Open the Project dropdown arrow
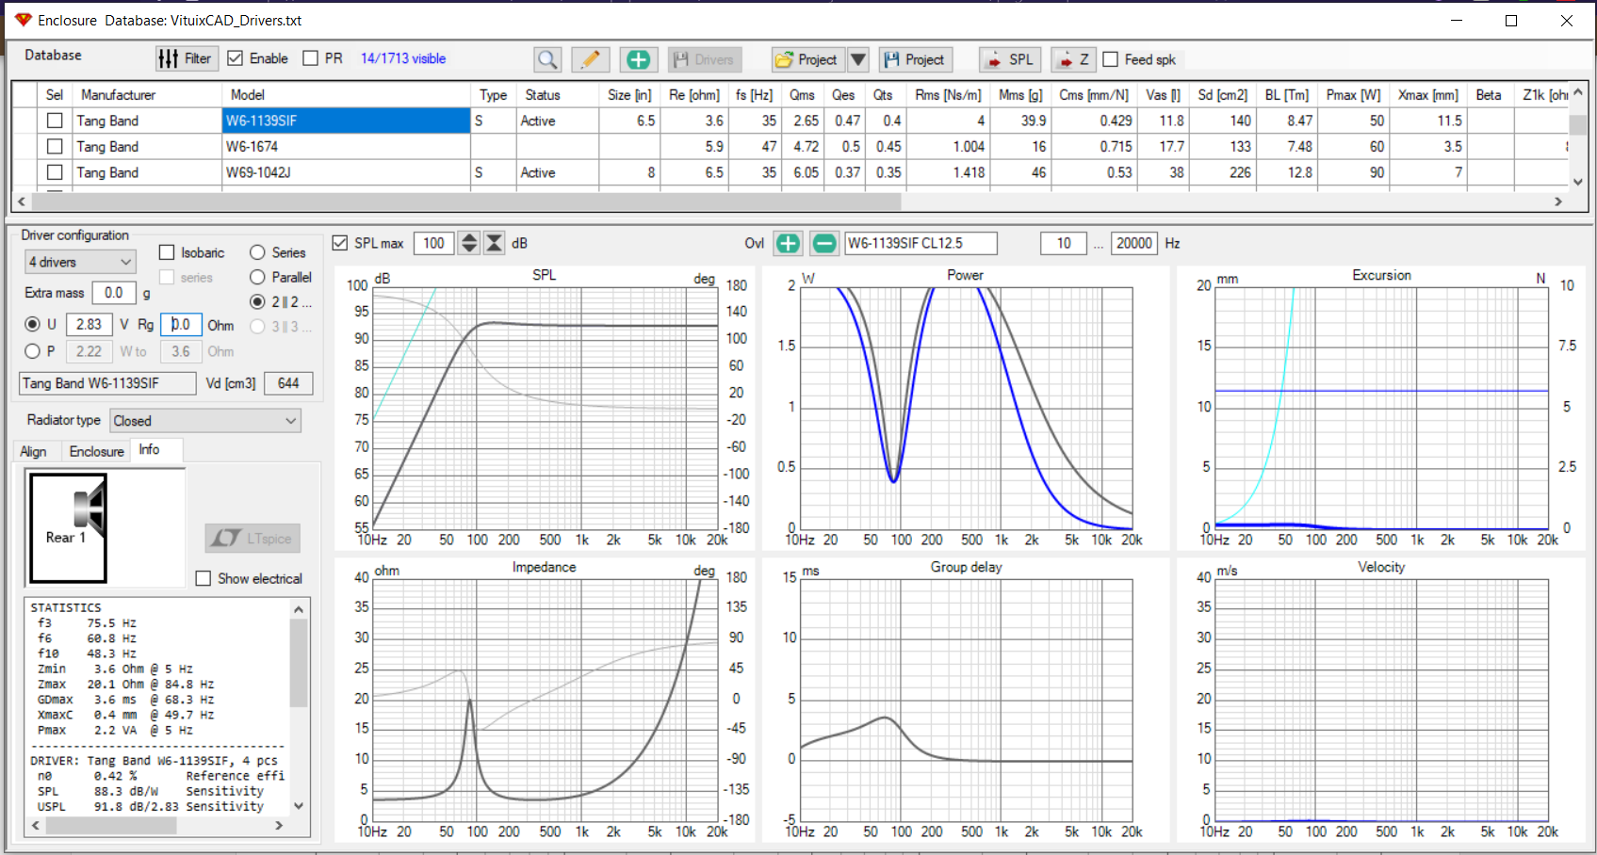This screenshot has width=1597, height=855. [x=857, y=59]
